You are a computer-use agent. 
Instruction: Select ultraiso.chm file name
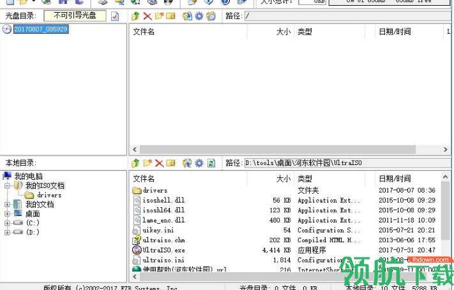[x=163, y=240]
